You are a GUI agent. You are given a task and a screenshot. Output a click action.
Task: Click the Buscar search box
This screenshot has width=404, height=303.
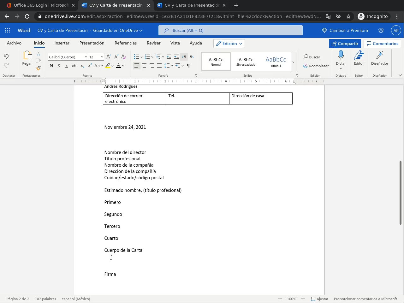[230, 31]
